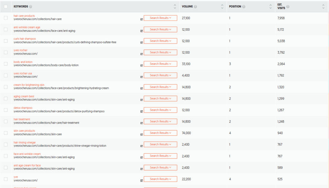The width and height of the screenshot is (329, 188).
Task: Click help icon next to Volume header
Action: 195,7
